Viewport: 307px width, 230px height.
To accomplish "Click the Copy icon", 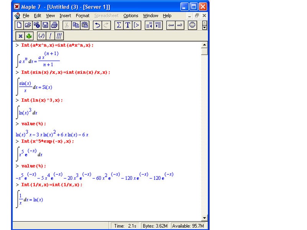I will [76, 25].
